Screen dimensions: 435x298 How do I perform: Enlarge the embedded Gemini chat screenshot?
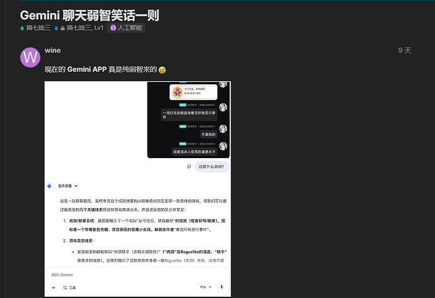(x=137, y=189)
